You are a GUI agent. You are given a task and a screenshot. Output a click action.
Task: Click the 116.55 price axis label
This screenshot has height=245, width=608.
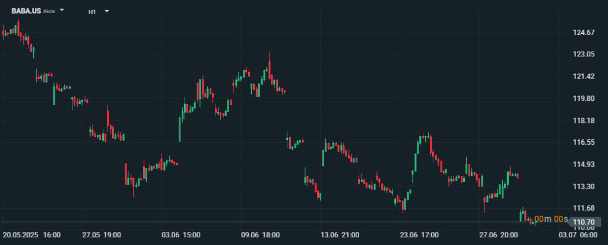[x=584, y=142]
